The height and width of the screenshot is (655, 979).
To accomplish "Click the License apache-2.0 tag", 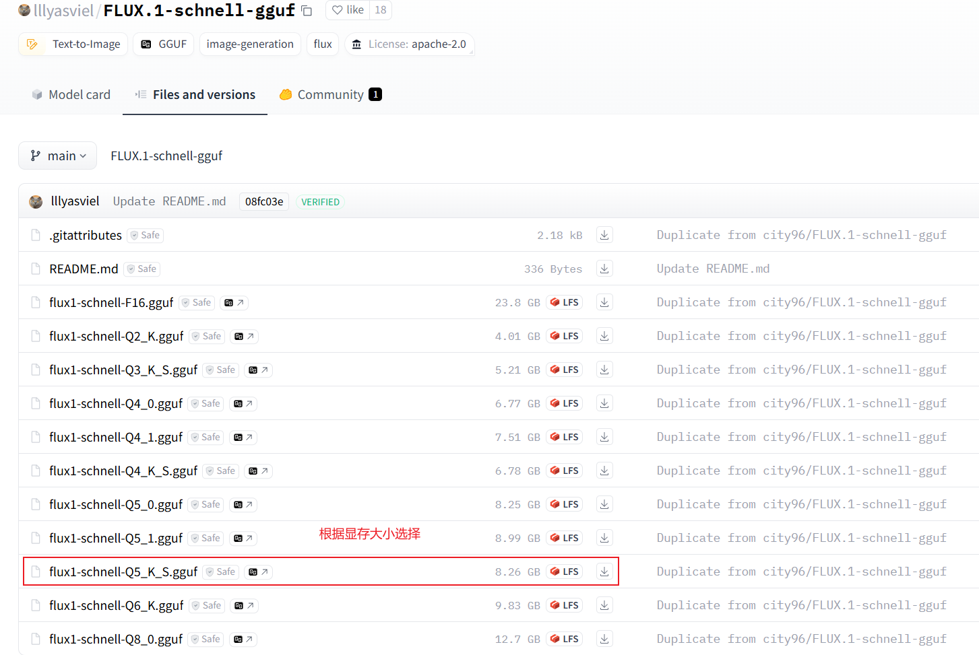I will pos(409,44).
